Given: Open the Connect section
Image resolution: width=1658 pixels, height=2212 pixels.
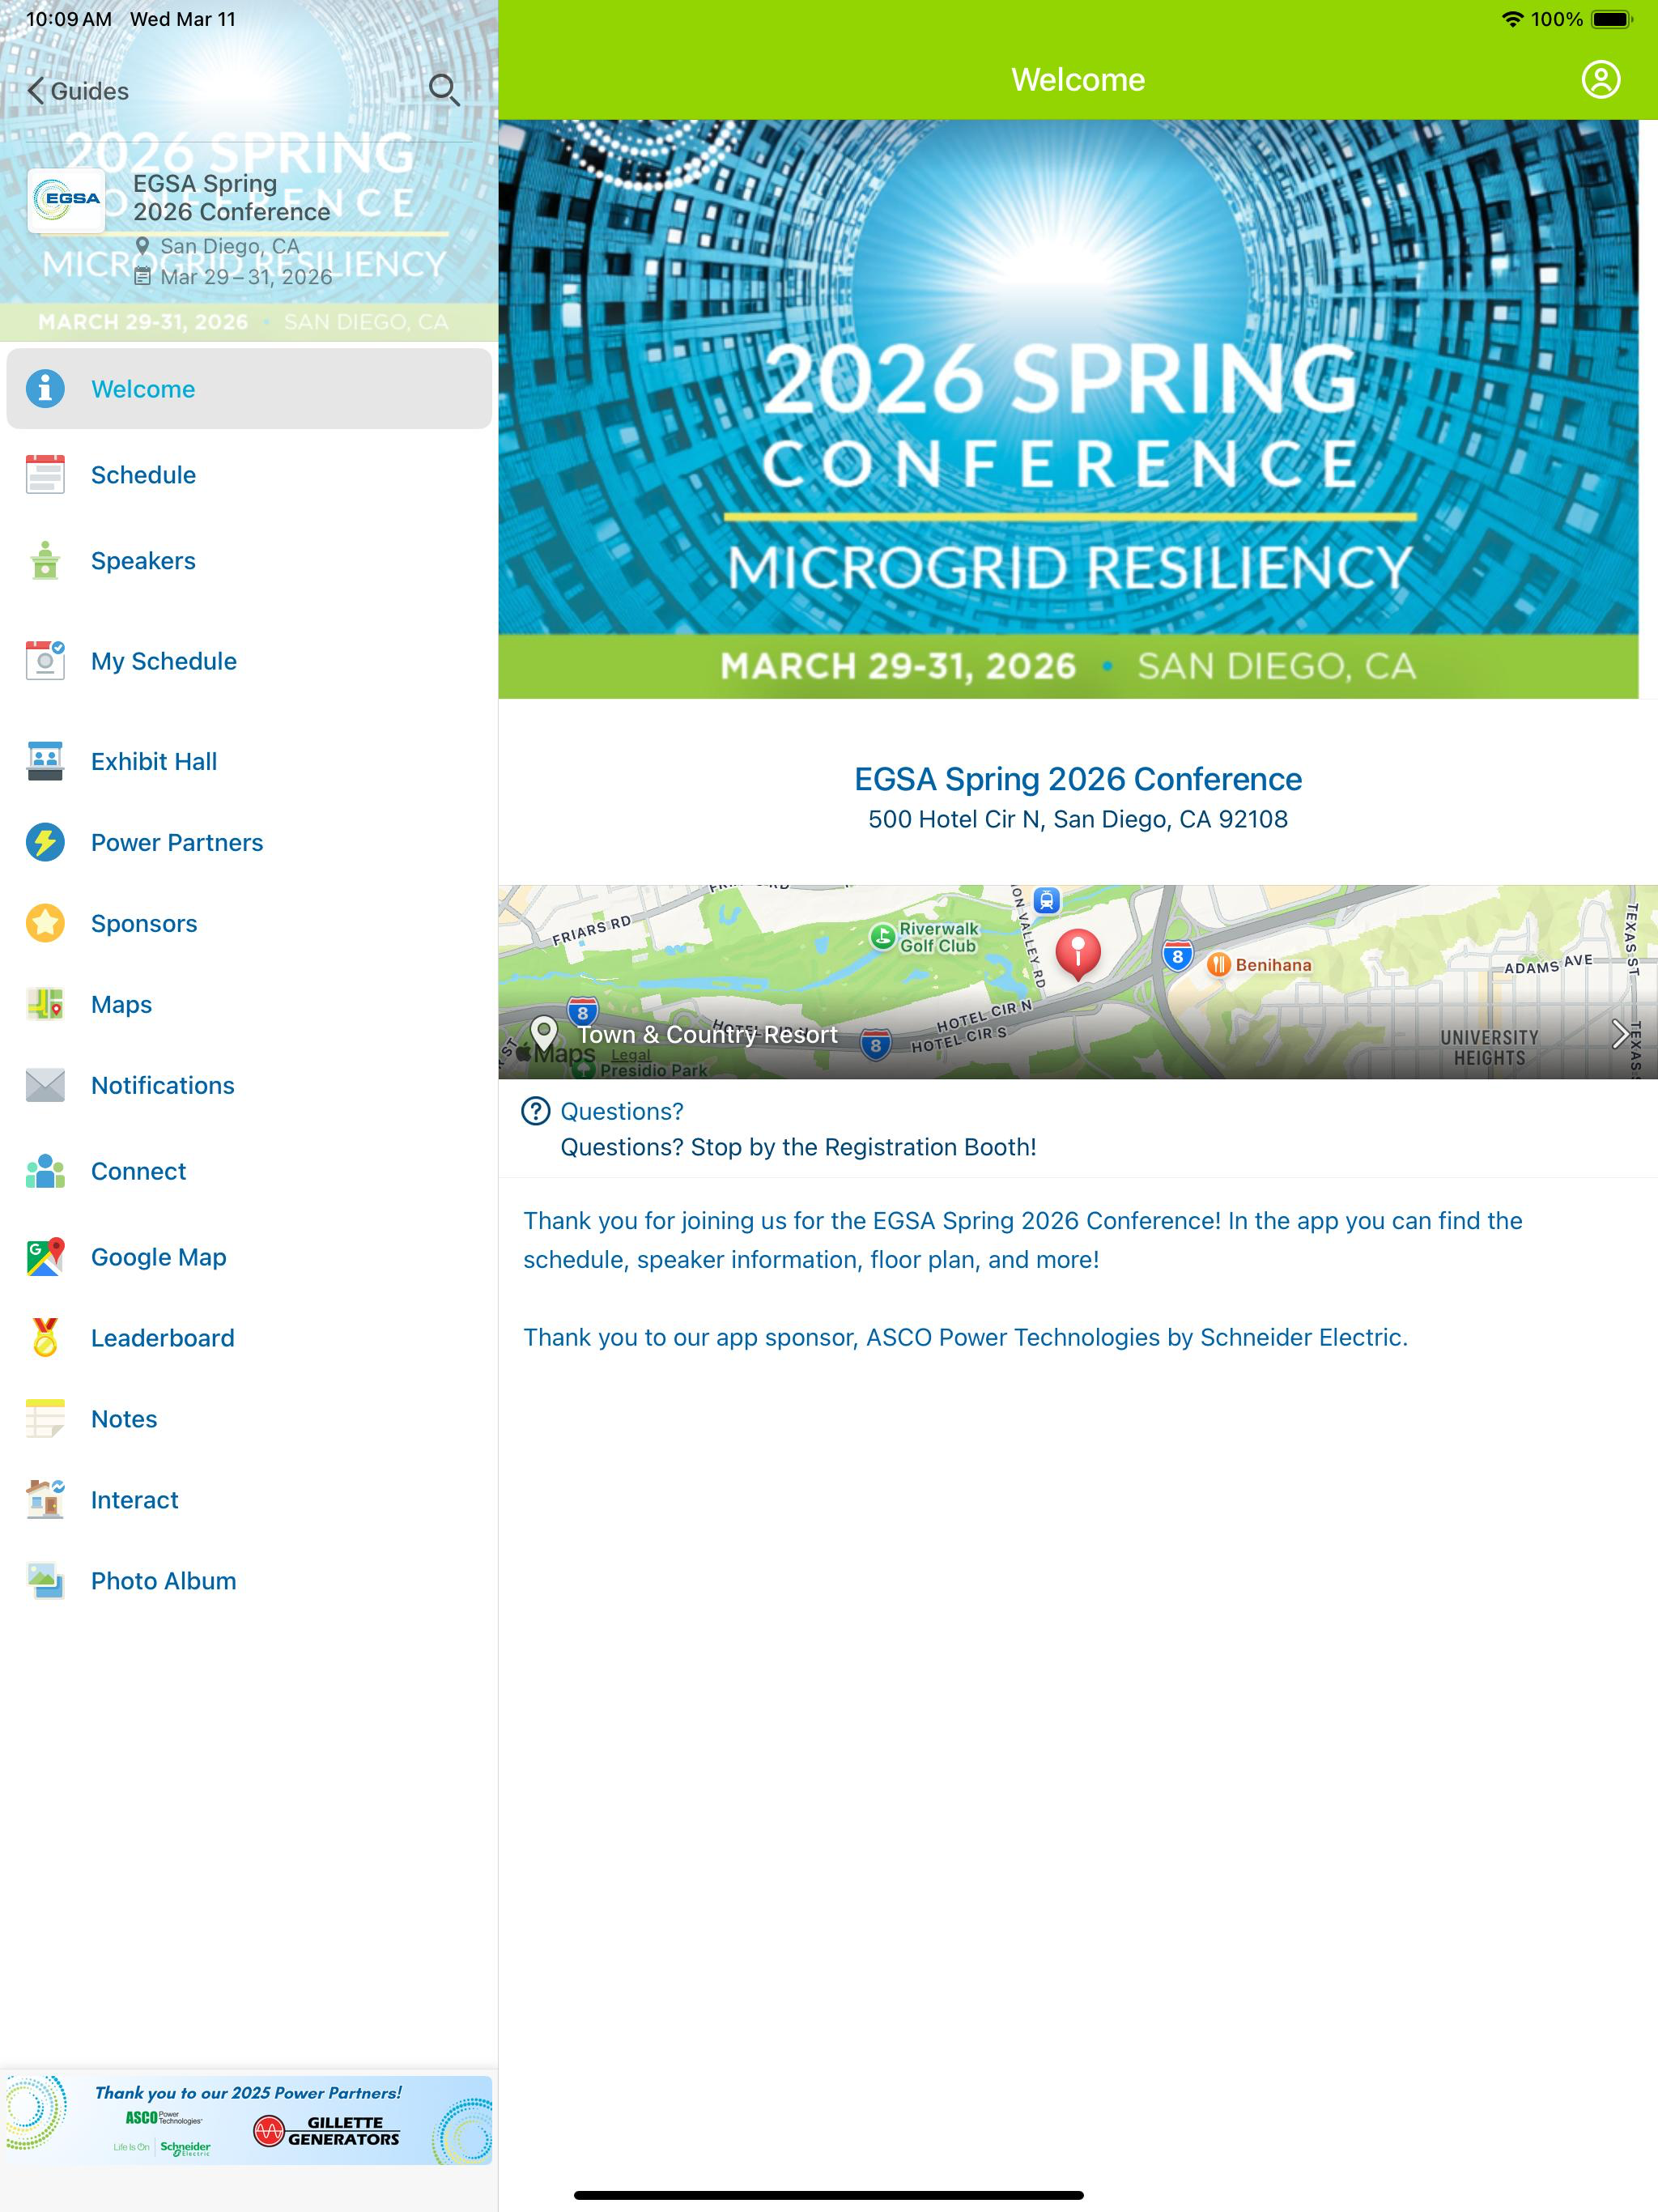Looking at the screenshot, I should point(249,1171).
